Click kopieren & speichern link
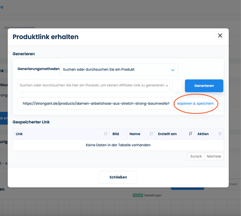Screen dimensions: 241x216 [x=195, y=103]
